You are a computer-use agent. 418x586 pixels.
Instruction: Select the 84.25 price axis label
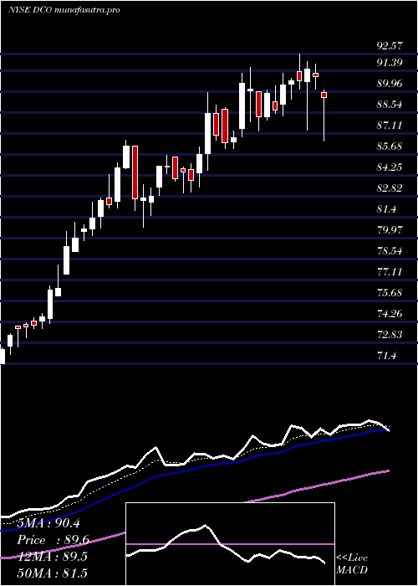pos(390,167)
